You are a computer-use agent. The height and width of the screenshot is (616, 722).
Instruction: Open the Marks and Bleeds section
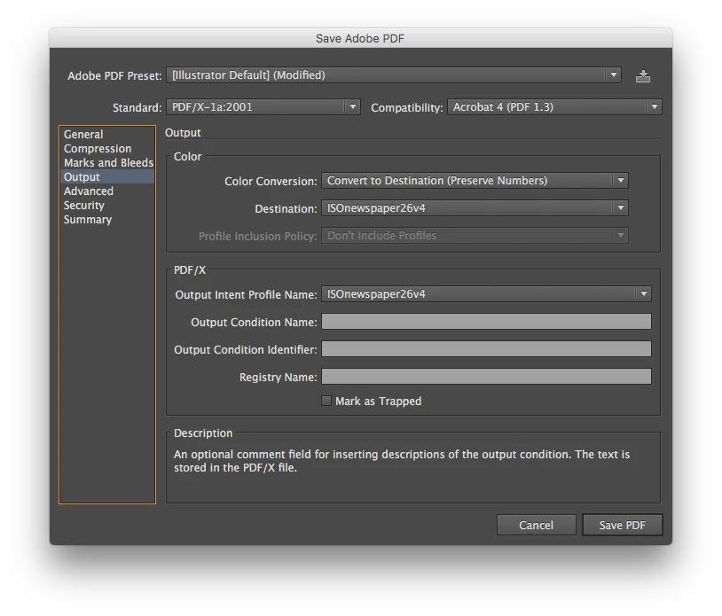tap(106, 163)
